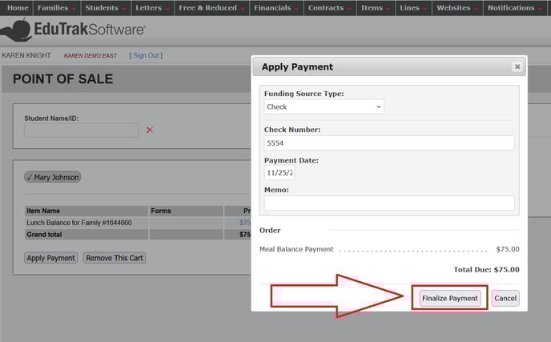Click the Memo text field

pos(389,203)
